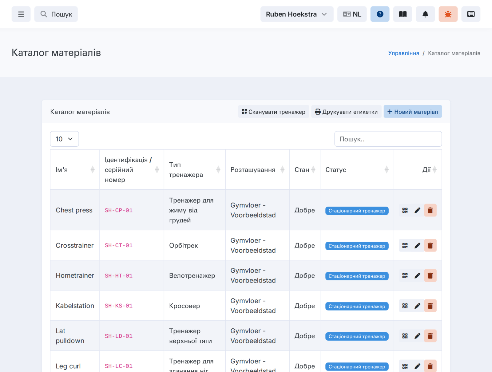Edit the Lat pulldown entry
The width and height of the screenshot is (492, 372).
417,336
